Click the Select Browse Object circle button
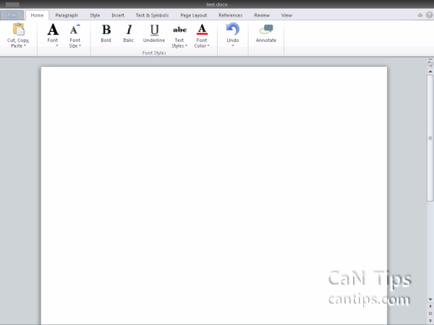Screen dimensions: 434x325 pos(430,313)
